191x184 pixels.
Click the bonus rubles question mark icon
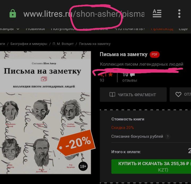[x=168, y=136]
